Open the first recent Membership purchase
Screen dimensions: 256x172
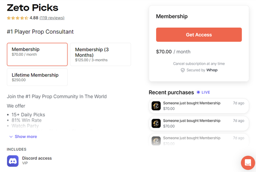pos(198,106)
